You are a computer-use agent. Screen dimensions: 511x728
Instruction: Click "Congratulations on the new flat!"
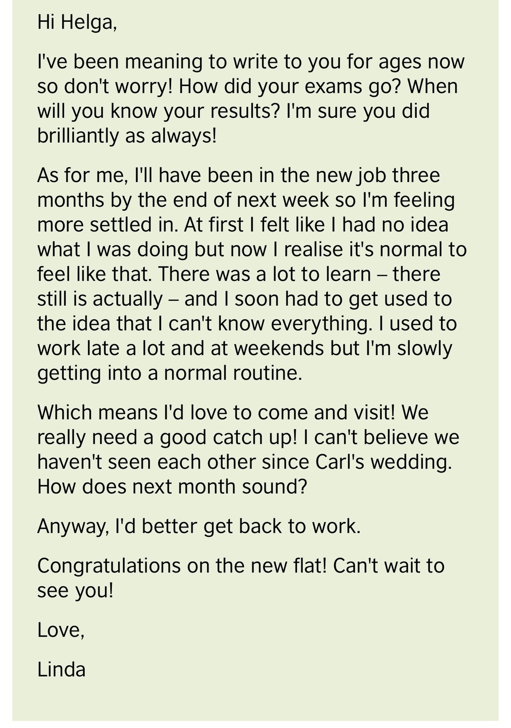click(182, 566)
